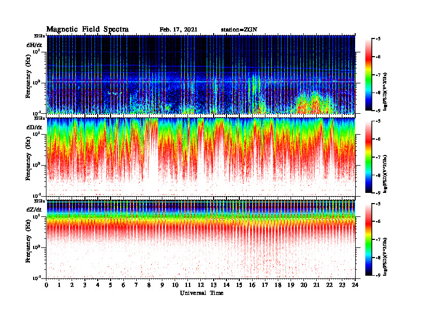Click hour "1" on the time axis
Image resolution: width=423 pixels, height=327 pixels.
(59, 285)
